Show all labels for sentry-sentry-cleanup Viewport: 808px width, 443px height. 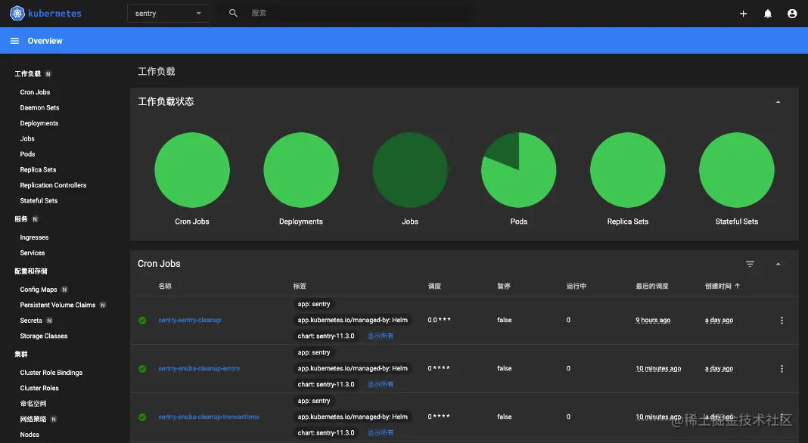pyautogui.click(x=381, y=336)
